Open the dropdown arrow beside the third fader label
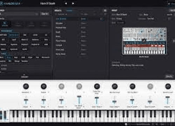 66,107
